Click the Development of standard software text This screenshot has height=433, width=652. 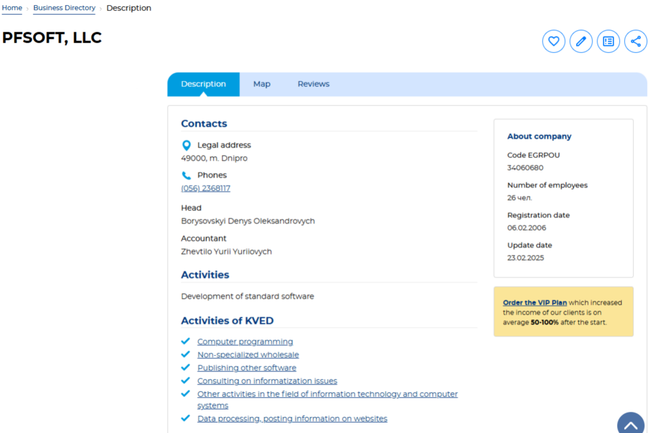pyautogui.click(x=247, y=296)
